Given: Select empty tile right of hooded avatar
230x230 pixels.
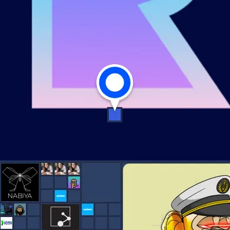Looking at the screenshot, I should tap(34, 209).
